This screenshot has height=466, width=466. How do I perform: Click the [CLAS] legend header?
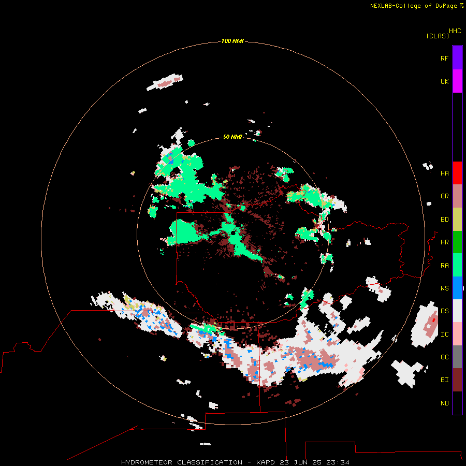tap(438, 36)
